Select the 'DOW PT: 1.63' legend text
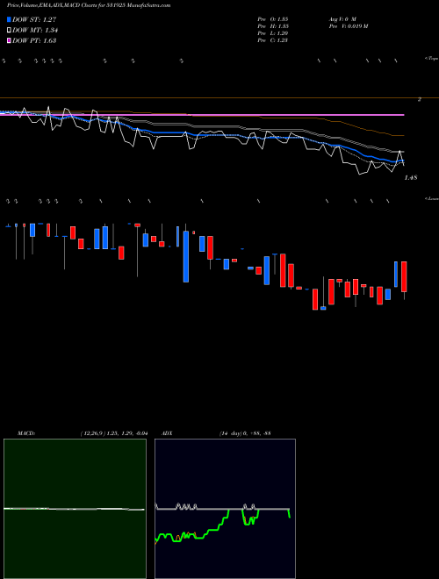 (x=34, y=40)
